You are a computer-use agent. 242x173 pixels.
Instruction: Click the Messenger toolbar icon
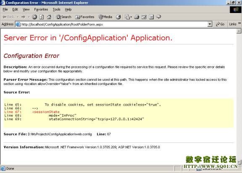pyautogui.click(x=158, y=17)
